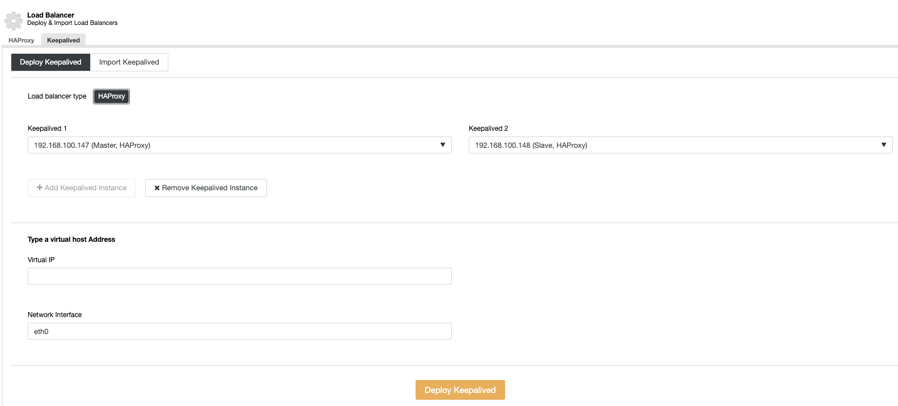Image resolution: width=898 pixels, height=406 pixels.
Task: Toggle the HAProxy load balancer type button
Action: click(x=112, y=96)
